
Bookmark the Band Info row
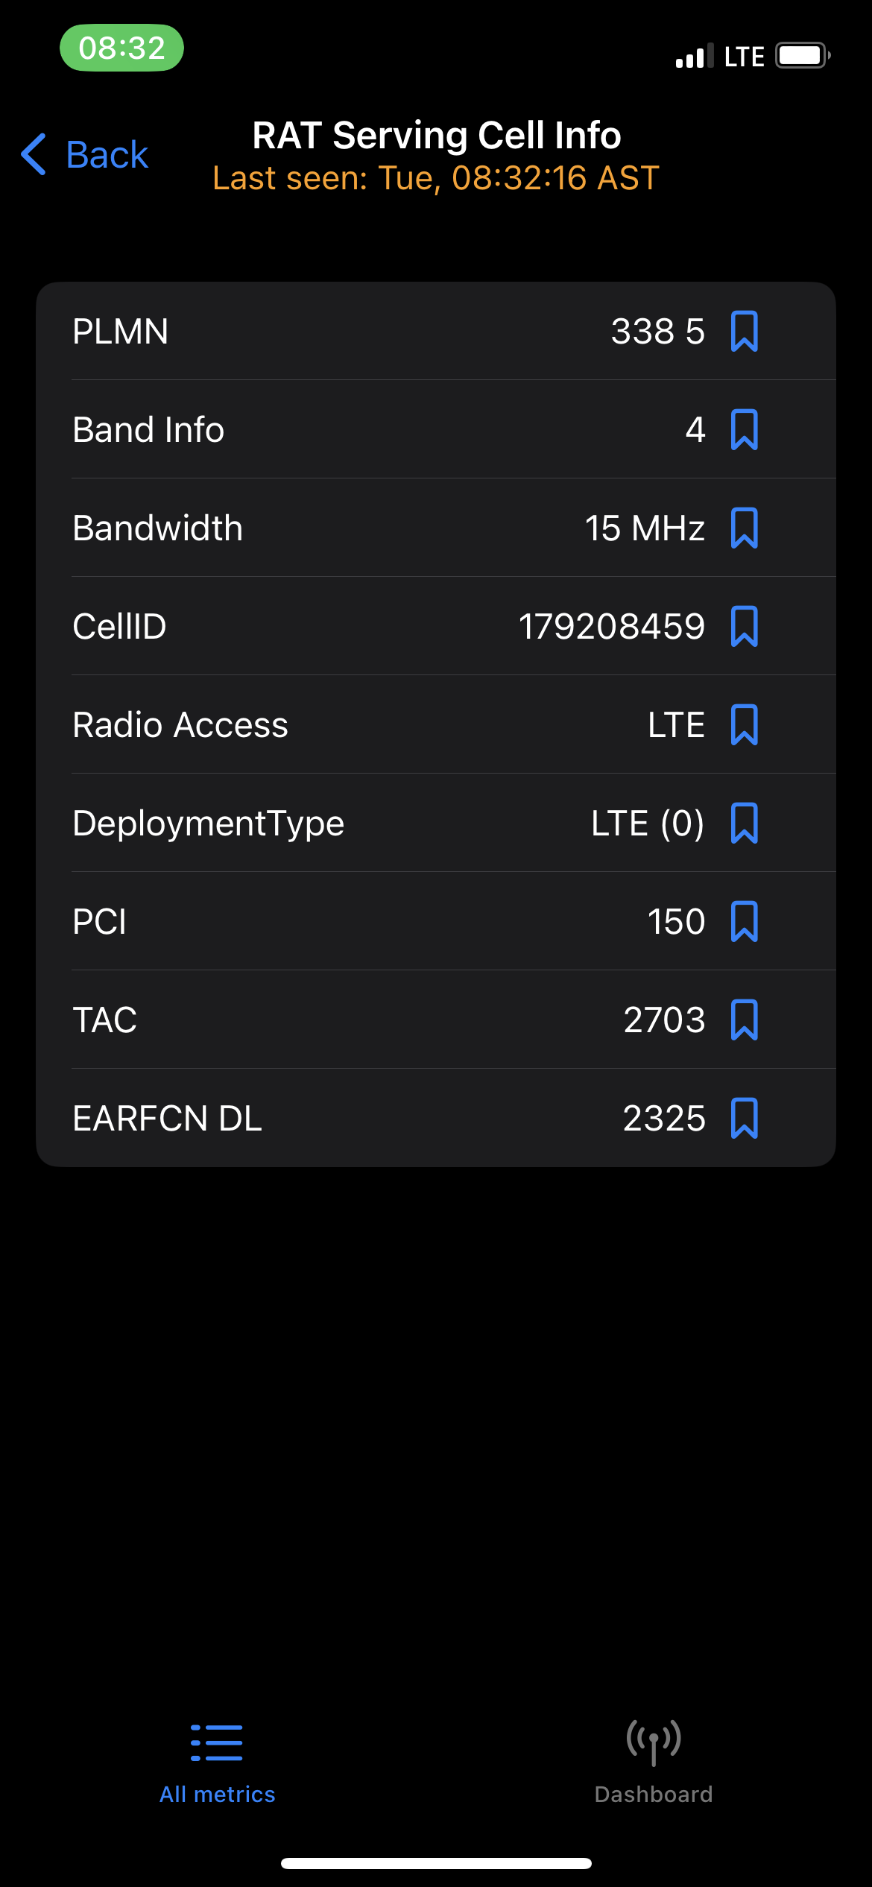(744, 430)
